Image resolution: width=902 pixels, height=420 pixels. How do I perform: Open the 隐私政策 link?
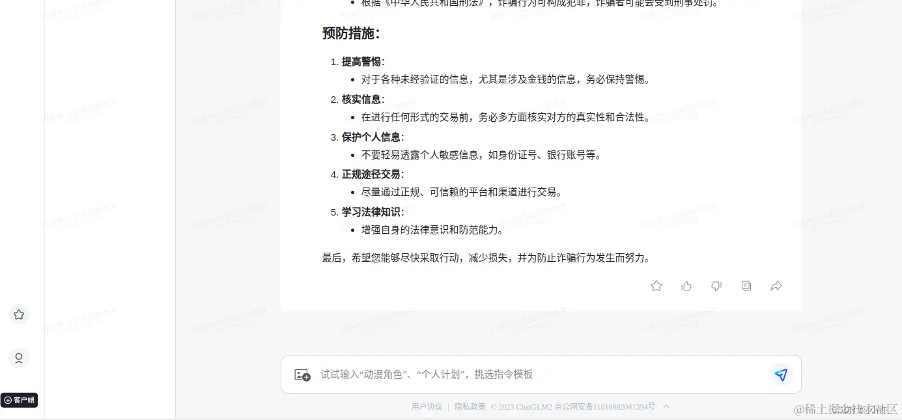tap(470, 406)
